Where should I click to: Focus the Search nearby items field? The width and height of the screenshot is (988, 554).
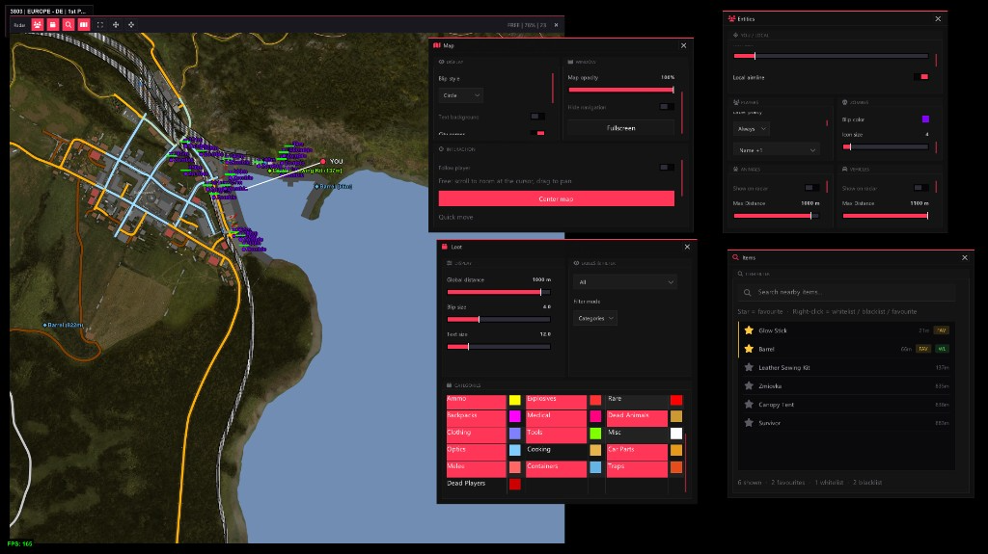pos(846,292)
